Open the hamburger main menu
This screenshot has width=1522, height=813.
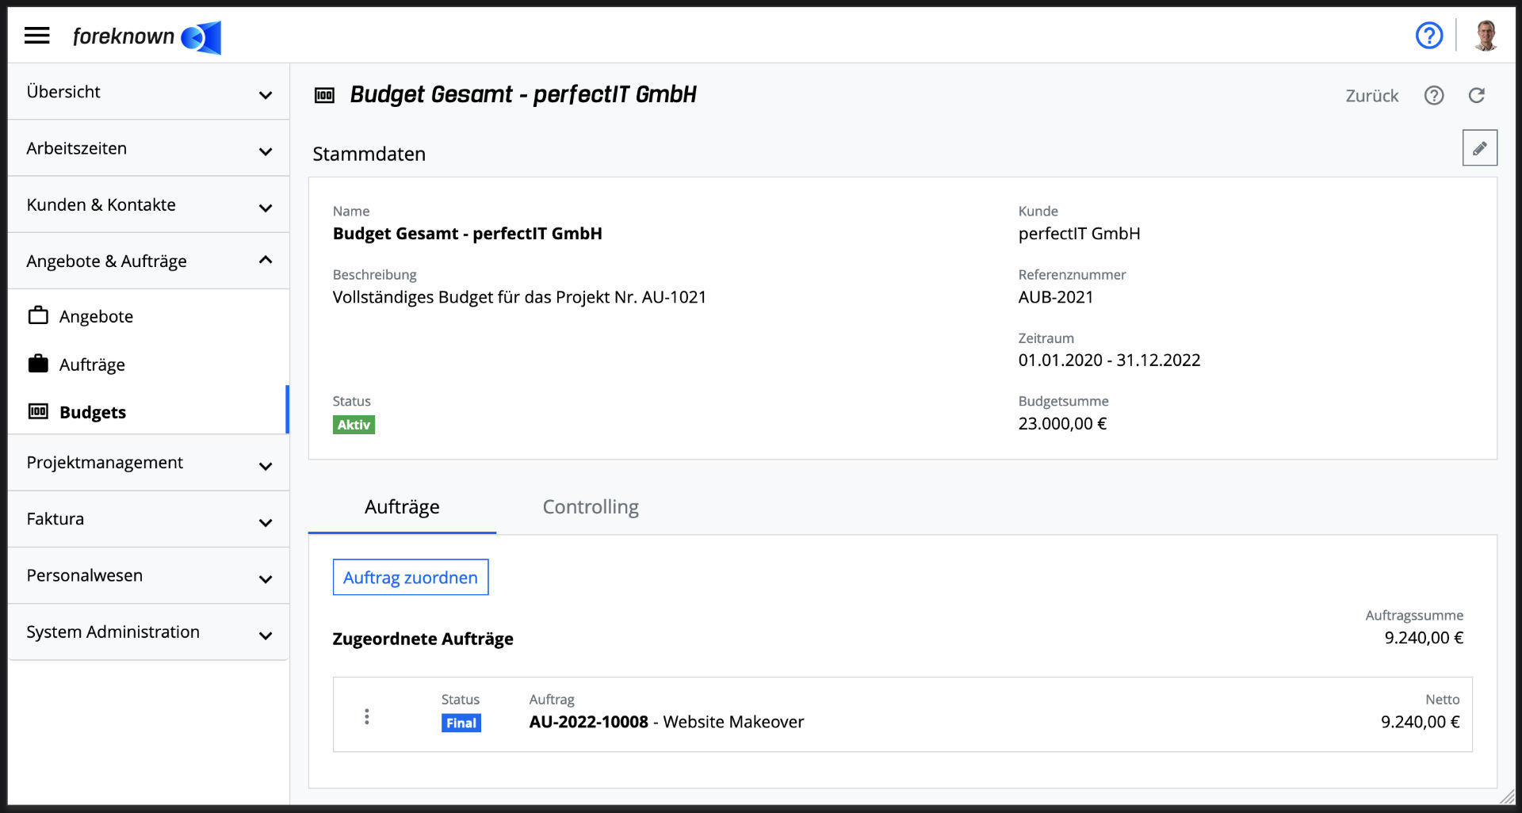tap(36, 36)
